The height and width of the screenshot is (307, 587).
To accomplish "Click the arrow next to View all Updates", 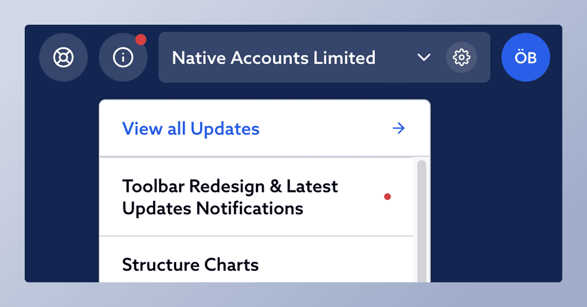I will tap(398, 128).
